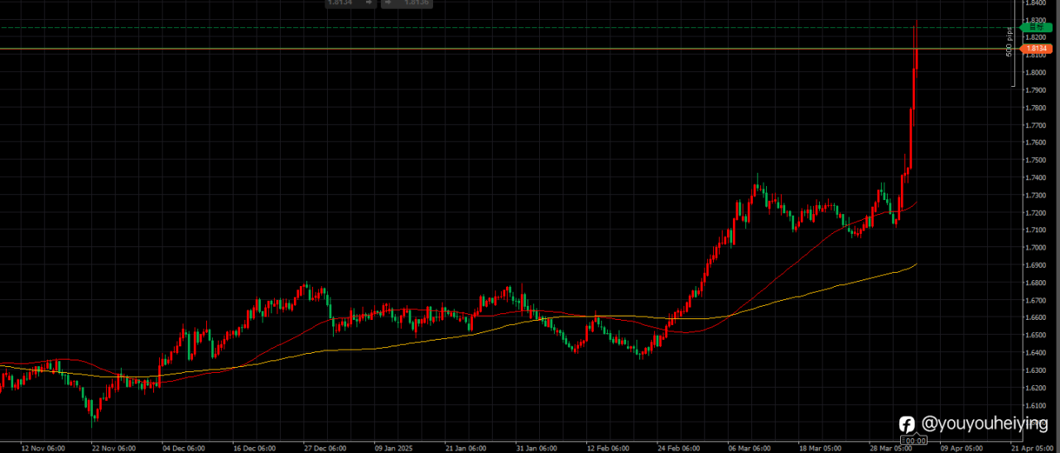
Task: Click the 24 Feb 06:00 time axis label
Action: [x=679, y=448]
